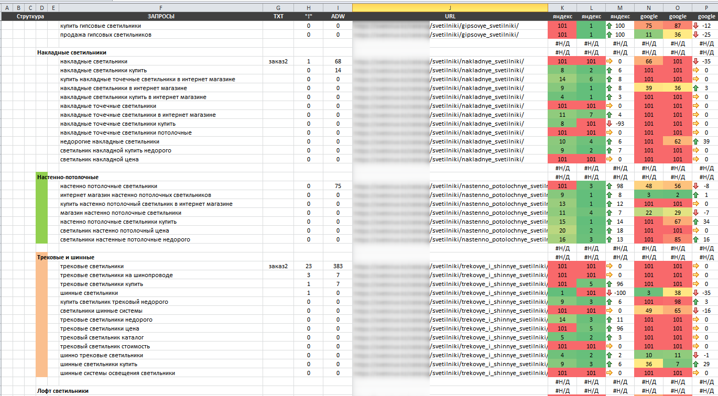Select the highlighted column J header

click(450, 7)
